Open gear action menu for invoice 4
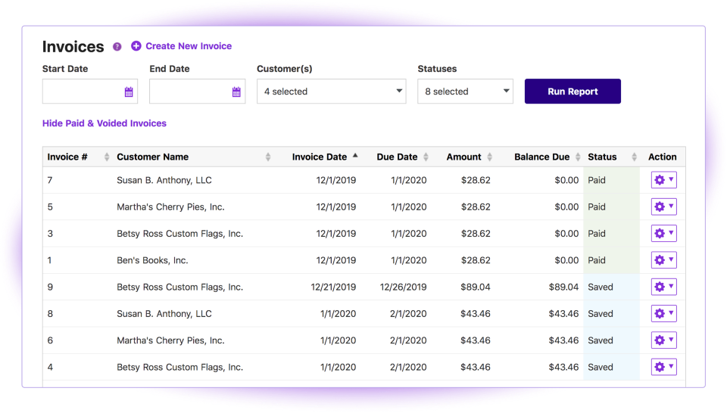Image resolution: width=727 pixels, height=413 pixels. point(663,367)
